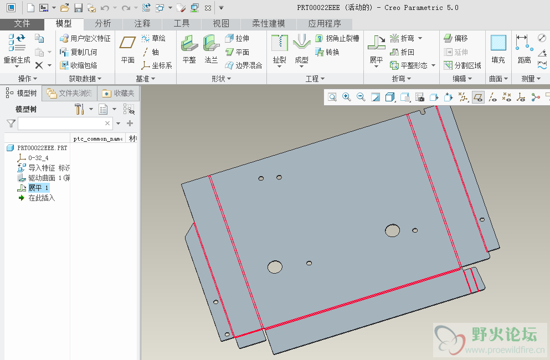This screenshot has width=550, height=360.
Task: Toggle datum point display in the graphics toolbar
Action: 506,97
